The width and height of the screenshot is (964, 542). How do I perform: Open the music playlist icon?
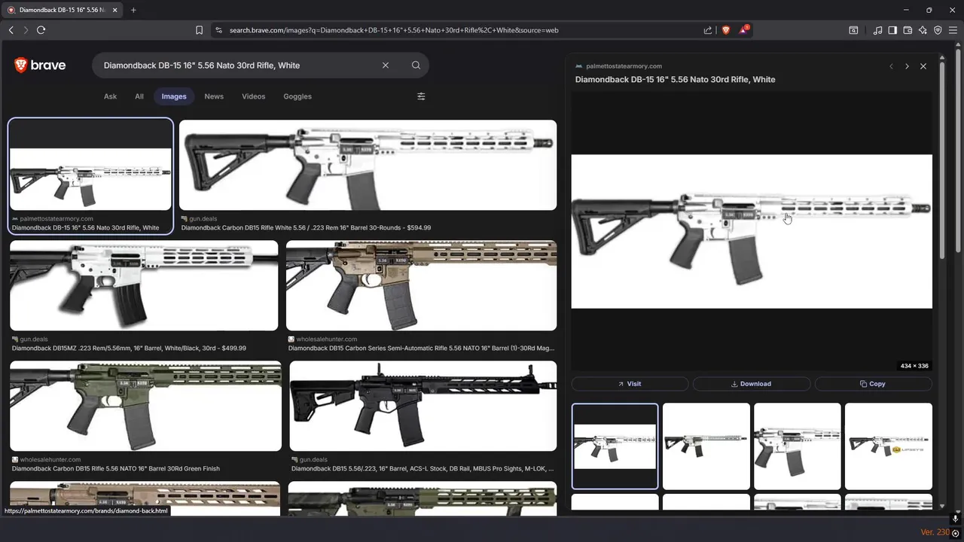[x=877, y=30]
